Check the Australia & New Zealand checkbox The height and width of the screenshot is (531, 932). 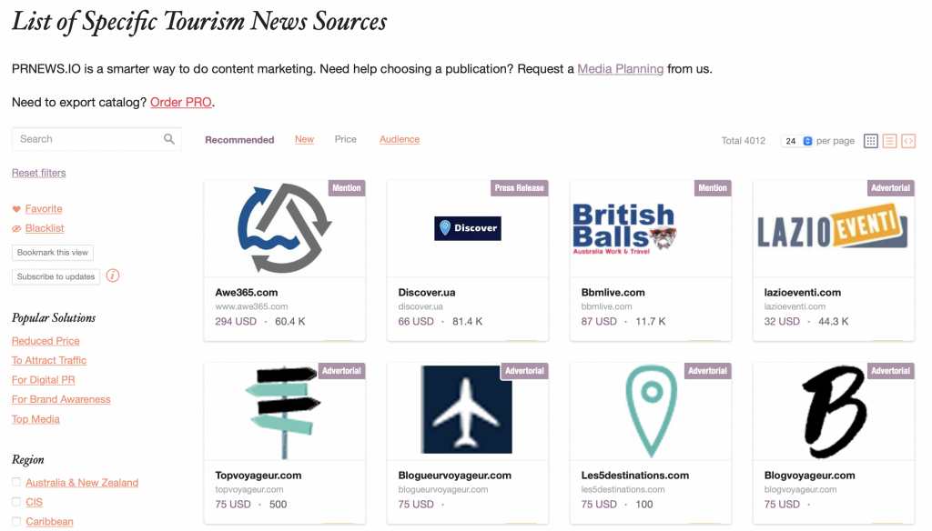(x=16, y=482)
